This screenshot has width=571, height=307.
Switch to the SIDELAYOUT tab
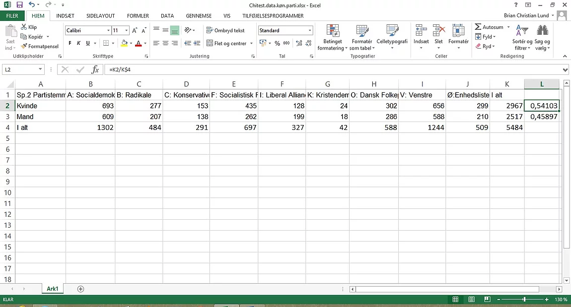click(100, 16)
